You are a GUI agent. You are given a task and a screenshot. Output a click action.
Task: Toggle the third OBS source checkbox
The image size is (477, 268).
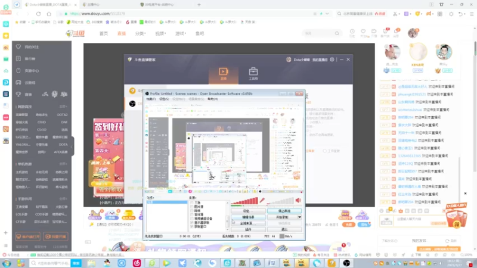[x=191, y=211]
